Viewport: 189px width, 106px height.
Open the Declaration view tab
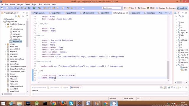53,88
